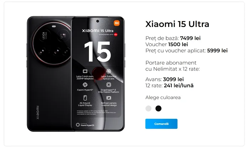Image resolution: width=249 pixels, height=147 pixels.
Task: Click the 241 lei/lună installment text
Action: pos(179,86)
